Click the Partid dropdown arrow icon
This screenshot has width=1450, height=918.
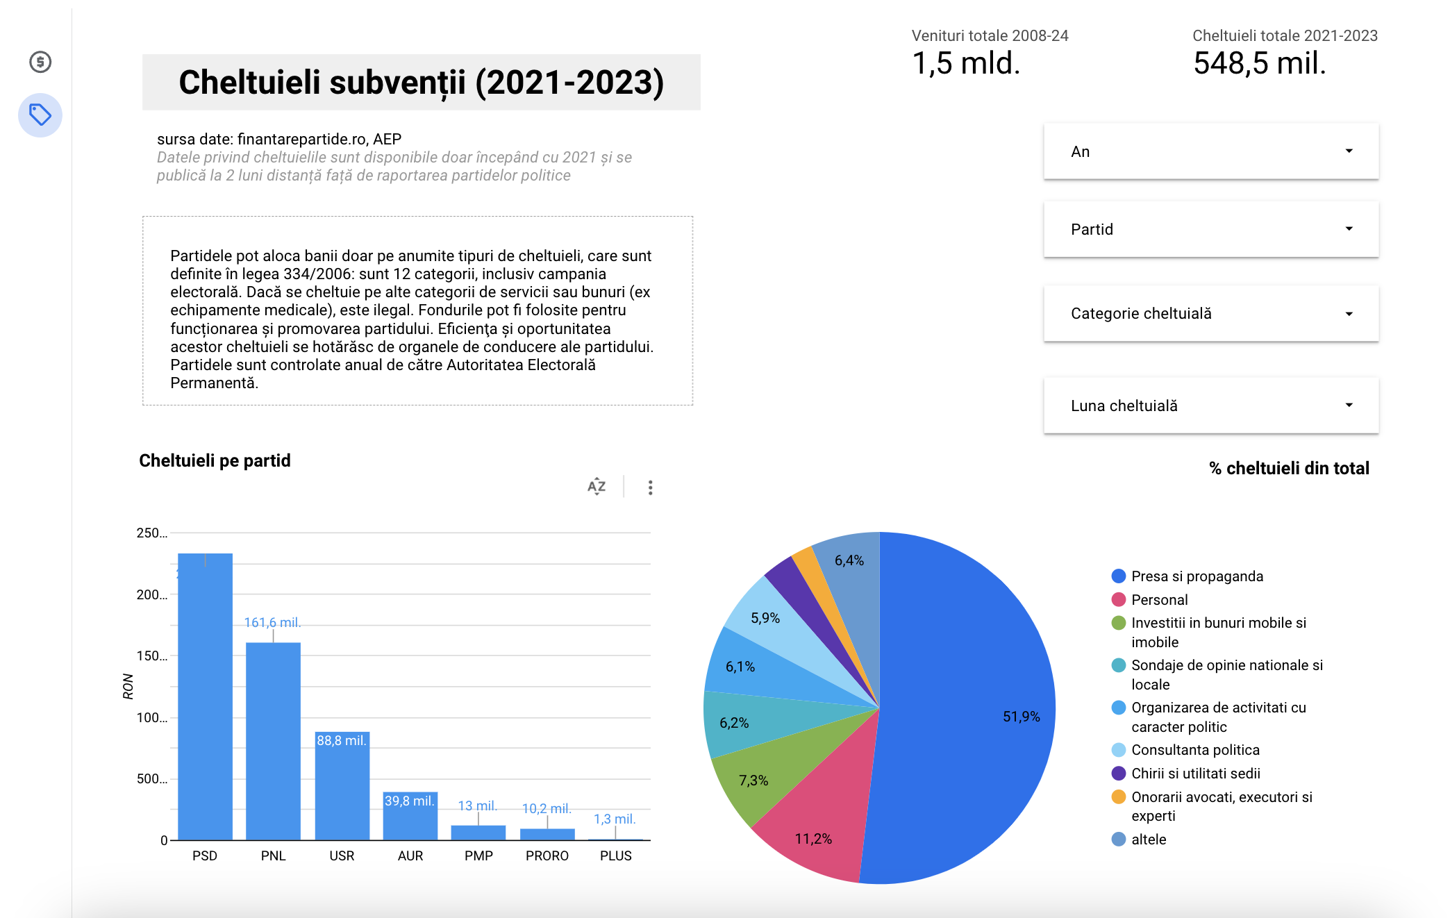[1349, 229]
